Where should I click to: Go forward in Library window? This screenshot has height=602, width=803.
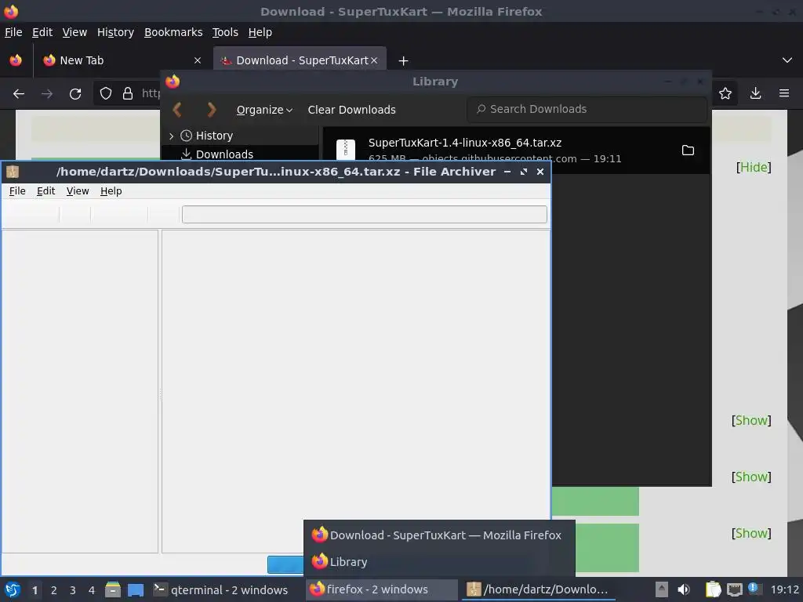click(x=211, y=110)
